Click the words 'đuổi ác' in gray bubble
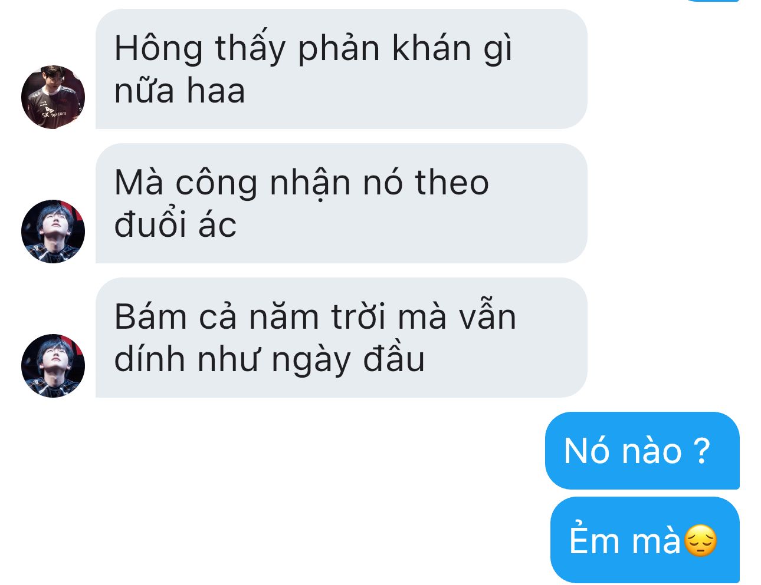The height and width of the screenshot is (585, 761). pyautogui.click(x=175, y=225)
